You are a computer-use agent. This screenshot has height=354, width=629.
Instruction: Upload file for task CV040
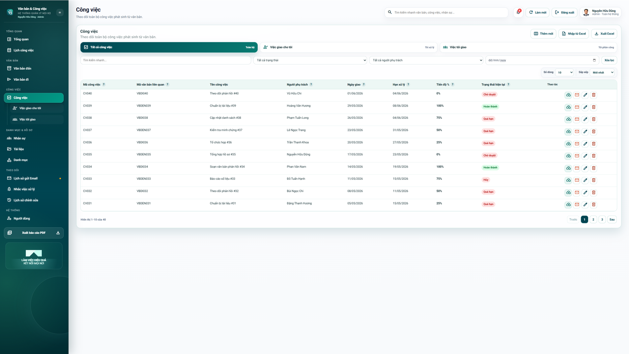point(568,95)
